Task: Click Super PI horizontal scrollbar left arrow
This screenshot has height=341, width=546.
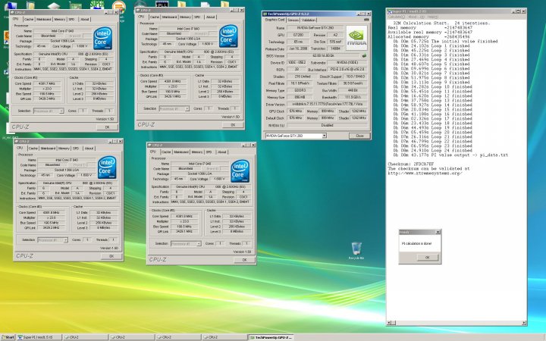Action: click(389, 324)
